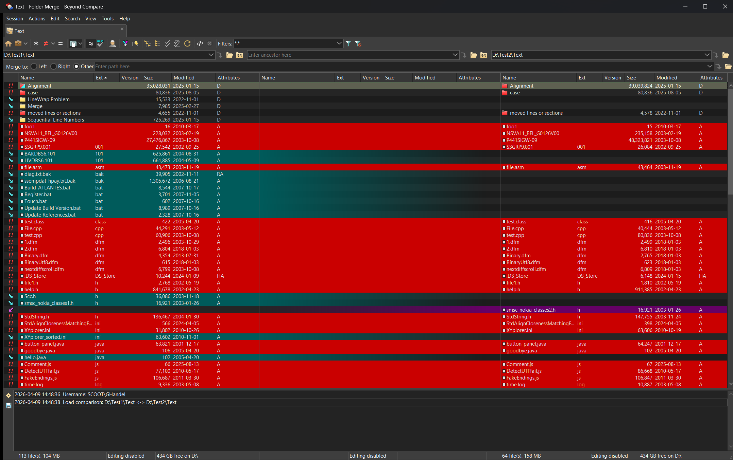
Task: Open the Session menu
Action: pos(15,19)
